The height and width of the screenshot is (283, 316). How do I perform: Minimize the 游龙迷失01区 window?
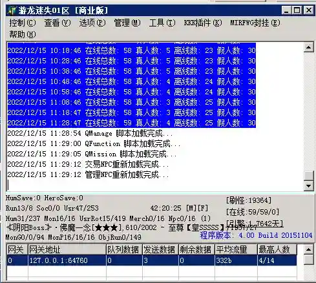tap(286, 10)
